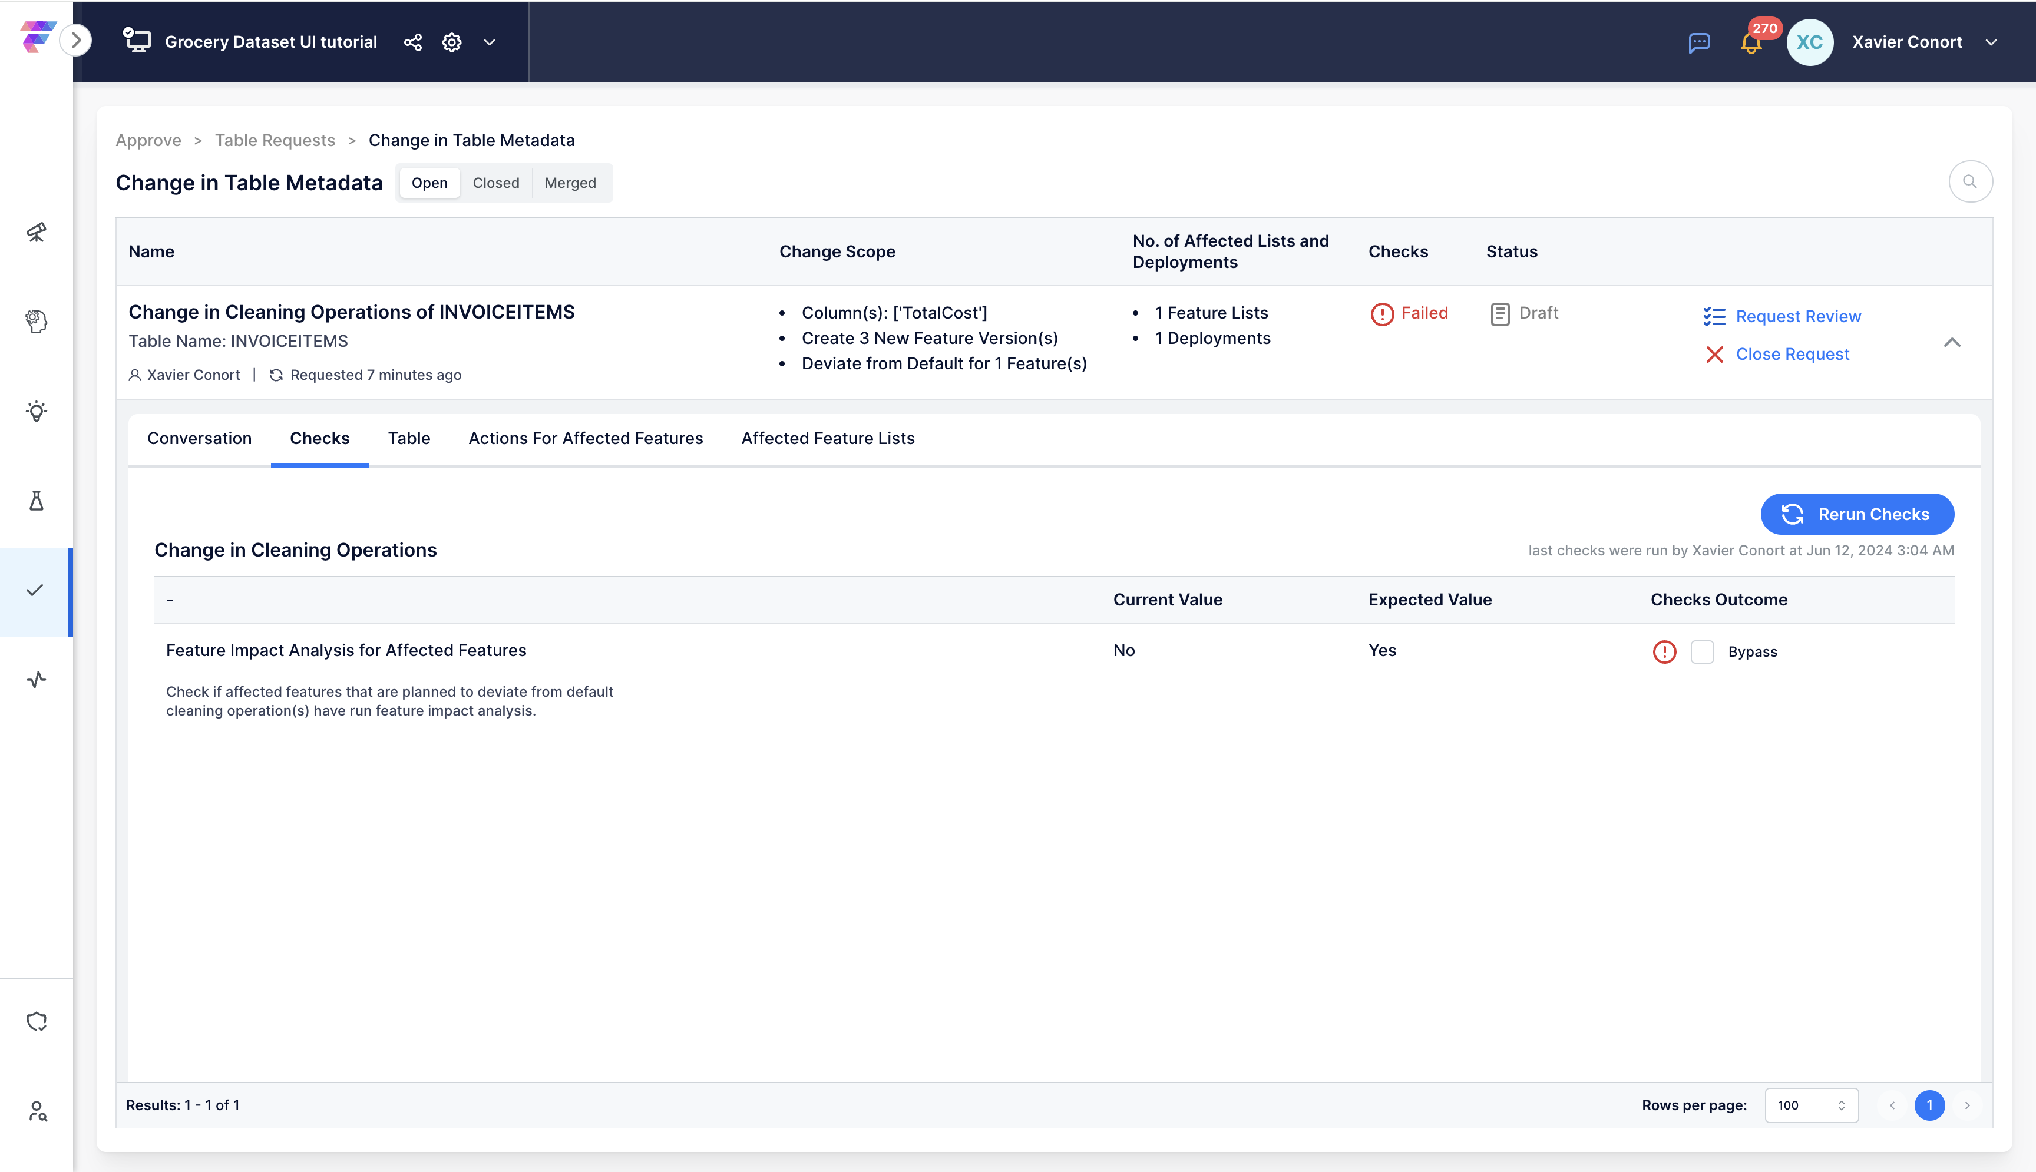Open Affected Feature Lists tab
This screenshot has height=1172, width=2036.
828,439
